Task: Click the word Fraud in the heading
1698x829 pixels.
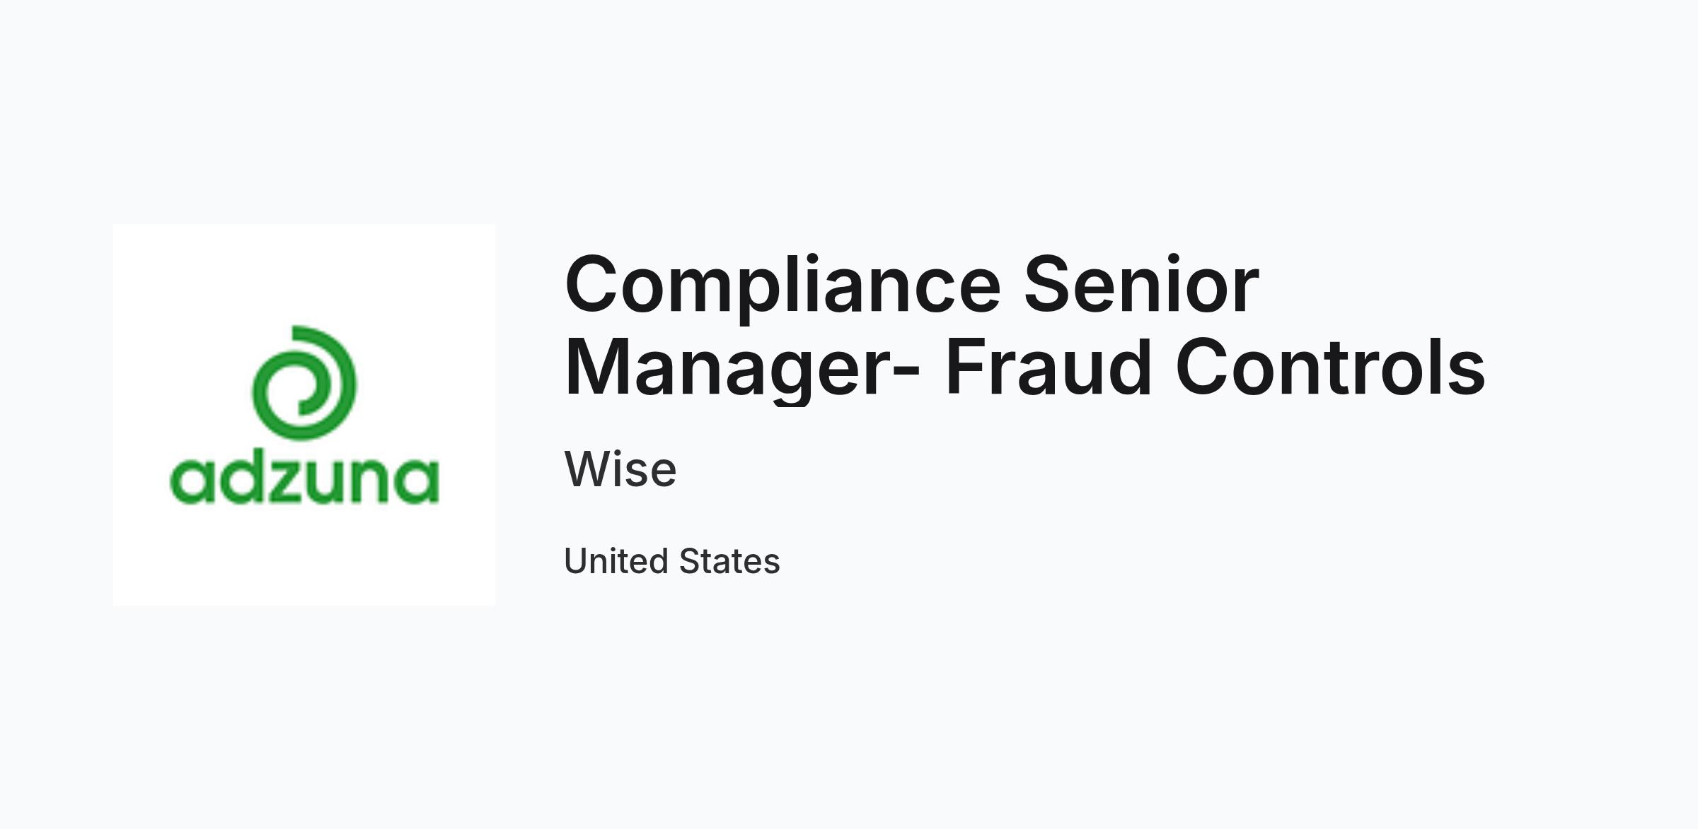Action: point(1049,366)
